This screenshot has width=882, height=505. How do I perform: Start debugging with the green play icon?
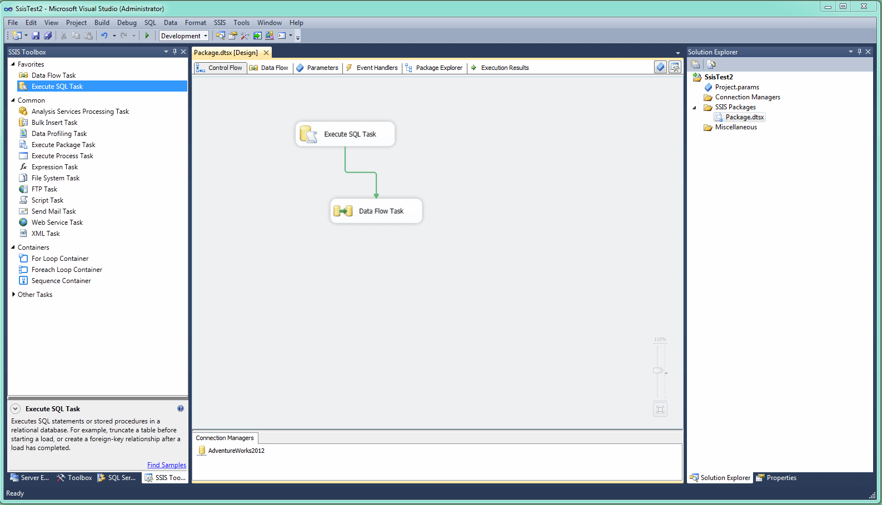coord(147,36)
